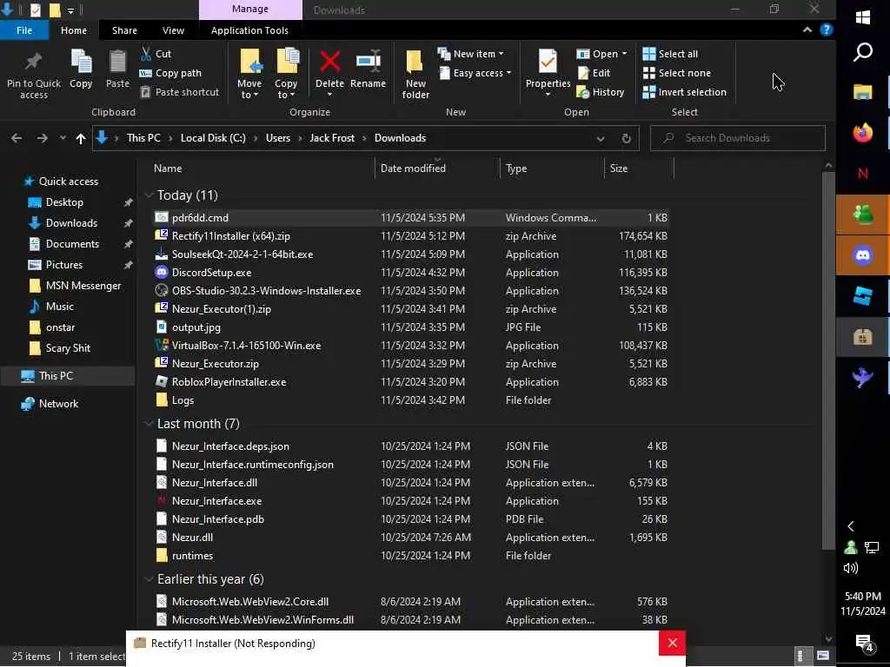Screen dimensions: 890x667
Task: Open Firefox from the taskbar
Action: coord(863,133)
